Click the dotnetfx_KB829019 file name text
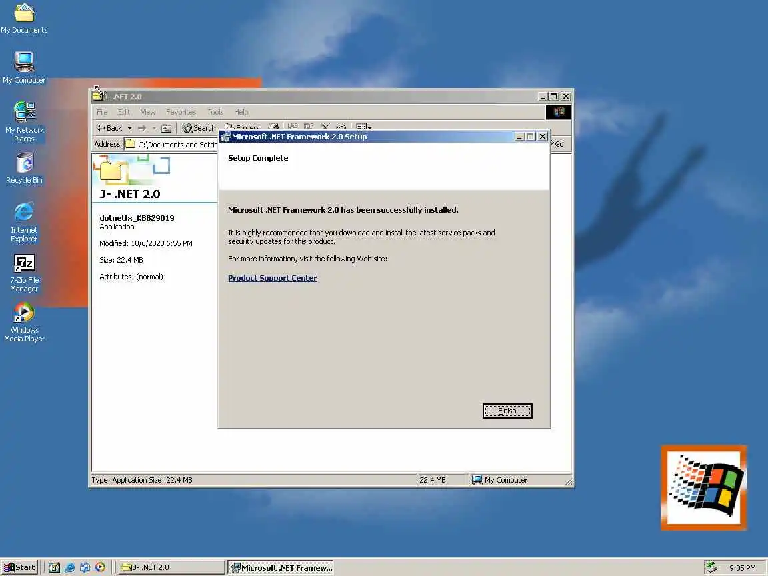 tap(137, 218)
